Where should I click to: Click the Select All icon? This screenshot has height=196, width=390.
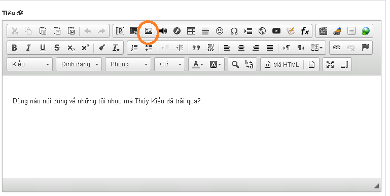[x=134, y=31]
